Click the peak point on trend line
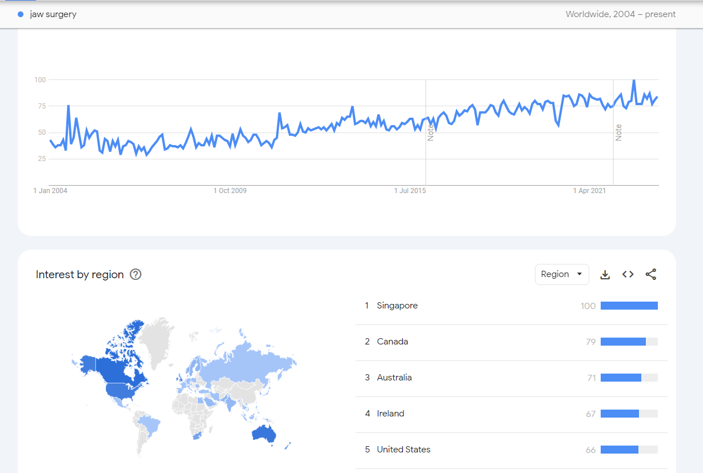Image resolution: width=703 pixels, height=473 pixels. [x=634, y=81]
